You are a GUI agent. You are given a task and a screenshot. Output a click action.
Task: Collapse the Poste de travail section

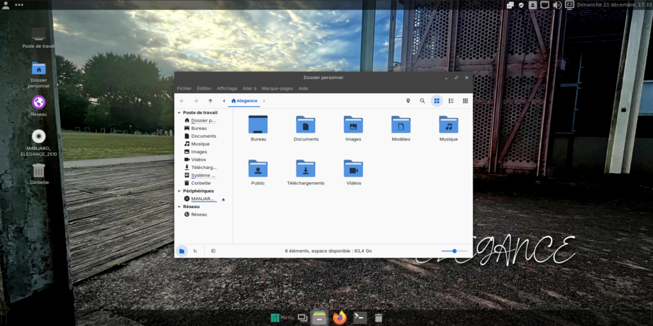coord(179,112)
